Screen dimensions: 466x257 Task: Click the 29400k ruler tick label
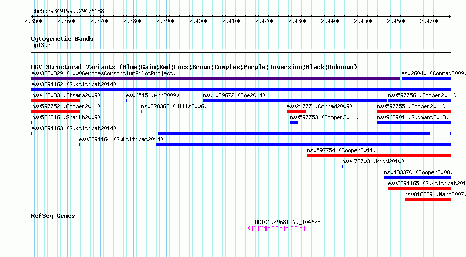[198, 21]
